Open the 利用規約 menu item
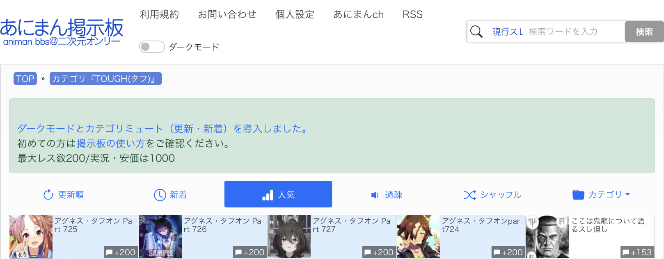664x259 pixels. click(x=159, y=14)
